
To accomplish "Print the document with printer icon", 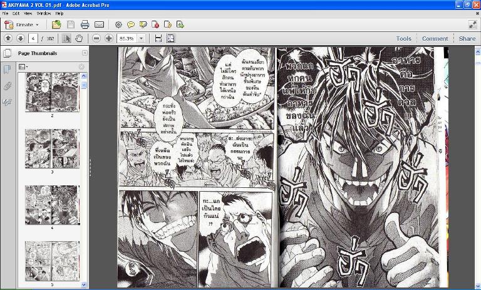I will pyautogui.click(x=85, y=24).
